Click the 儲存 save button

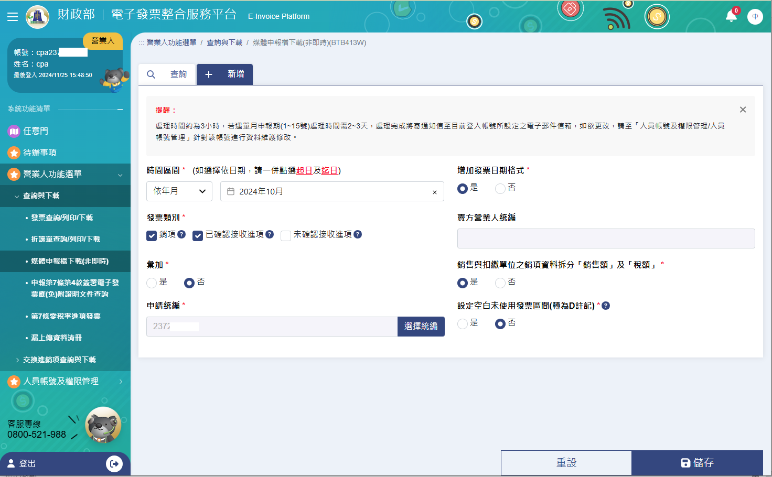pos(697,463)
